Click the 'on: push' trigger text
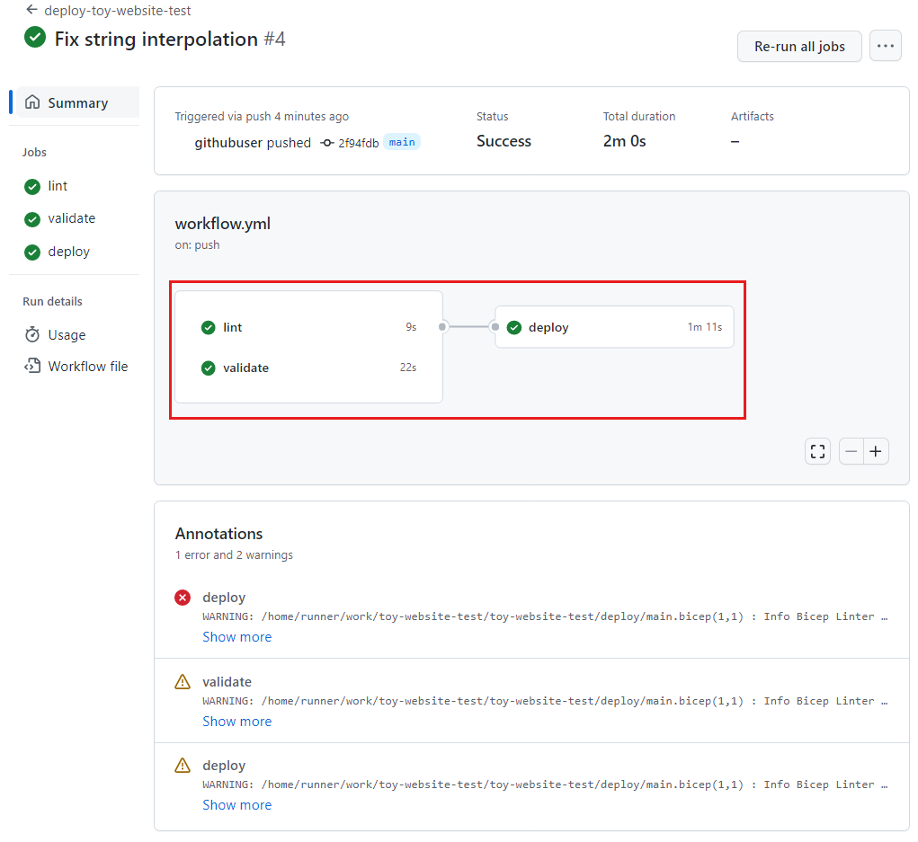The width and height of the screenshot is (918, 842). (x=197, y=245)
